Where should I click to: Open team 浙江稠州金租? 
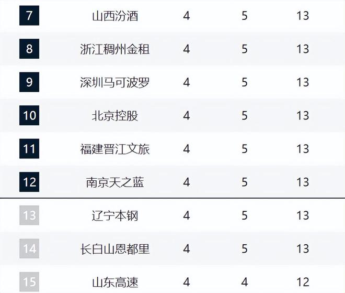click(x=115, y=49)
